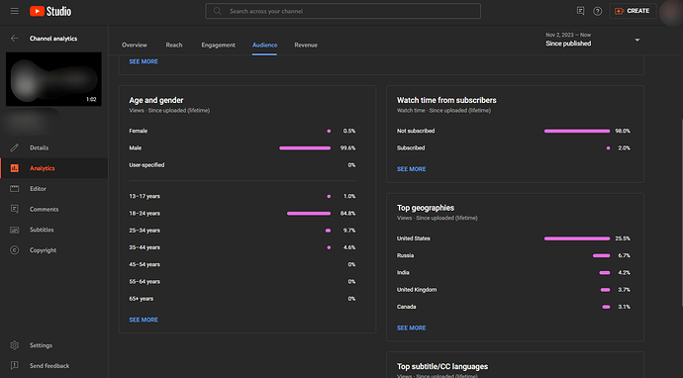Click the CREATE button
Image resolution: width=683 pixels, height=378 pixels.
(x=633, y=11)
